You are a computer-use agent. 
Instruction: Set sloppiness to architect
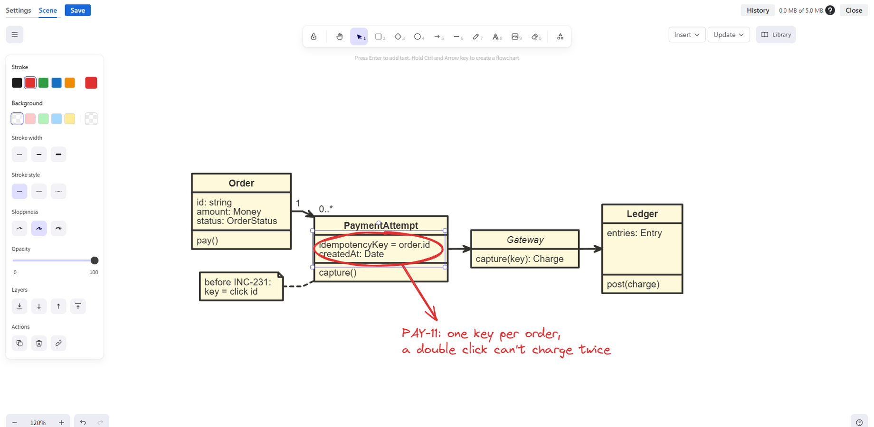19,228
